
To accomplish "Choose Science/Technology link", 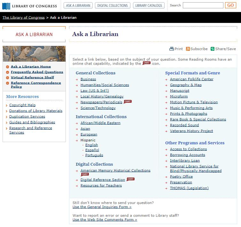I will tap(98, 108).
